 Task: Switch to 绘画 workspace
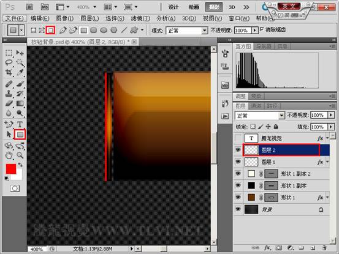pyautogui.click(x=194, y=7)
